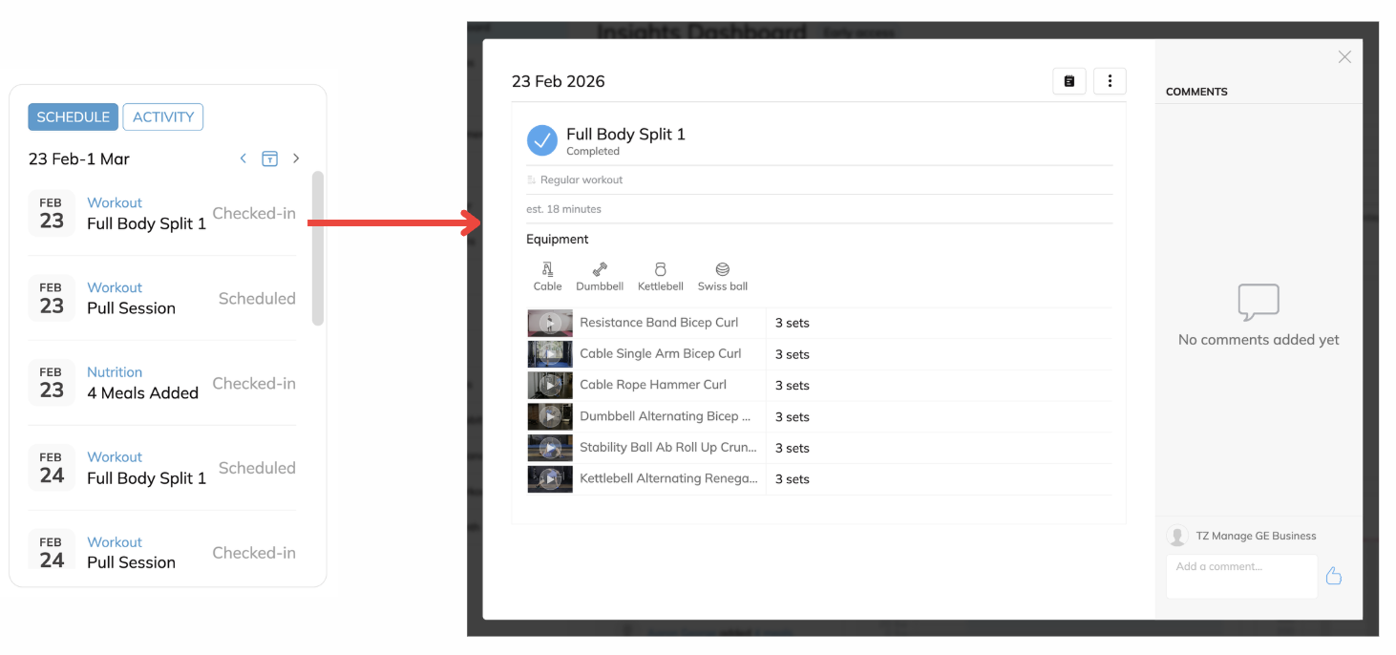
Task: Play Kettlebell Alternating Renegade video thumbnail
Action: (x=550, y=479)
